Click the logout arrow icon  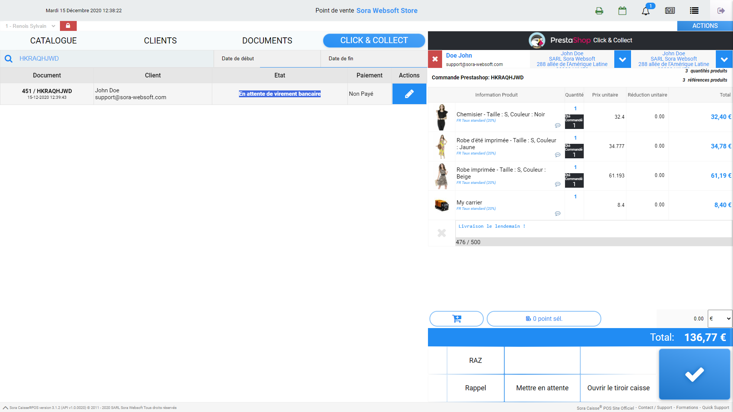coord(721,11)
